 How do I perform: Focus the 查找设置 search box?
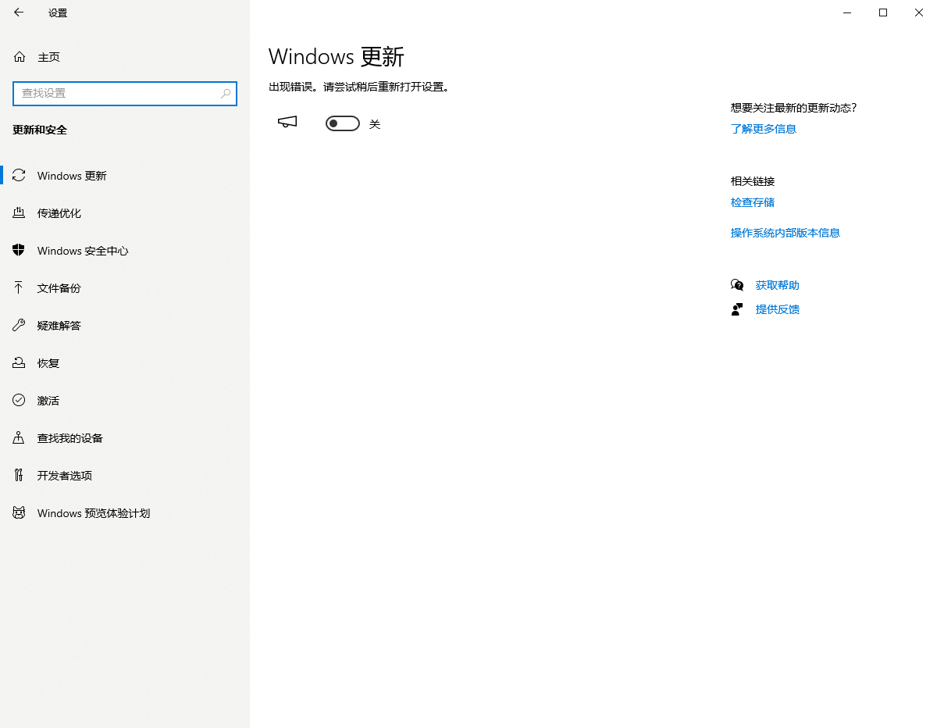pos(125,93)
